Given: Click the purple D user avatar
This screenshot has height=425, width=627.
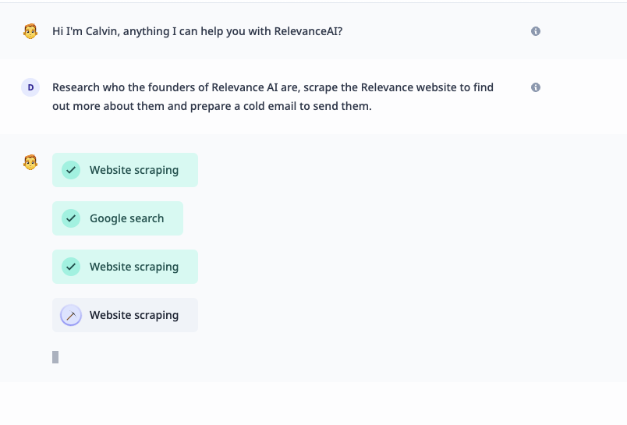Looking at the screenshot, I should pyautogui.click(x=30, y=87).
